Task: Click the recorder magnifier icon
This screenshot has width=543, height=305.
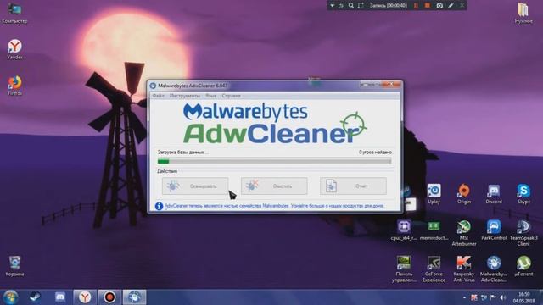Action: [x=351, y=6]
